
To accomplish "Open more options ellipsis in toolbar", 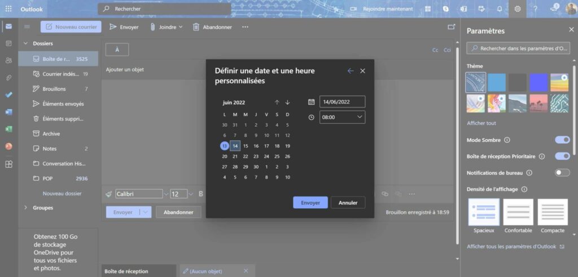I will click(x=245, y=27).
